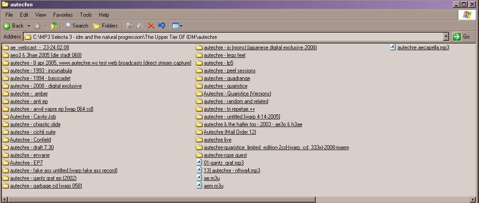The width and height of the screenshot is (479, 203).
Task: Click 'autechre-rope quest' folder name
Action: [x=225, y=155]
